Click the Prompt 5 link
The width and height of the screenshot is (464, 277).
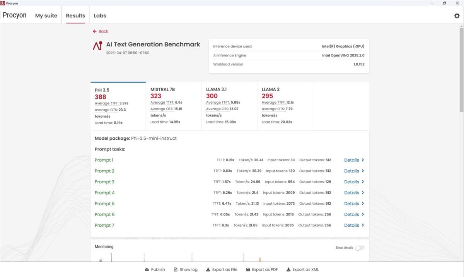coord(104,203)
